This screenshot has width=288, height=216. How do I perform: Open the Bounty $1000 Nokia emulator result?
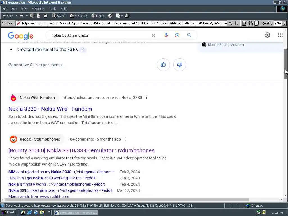pos(82,150)
